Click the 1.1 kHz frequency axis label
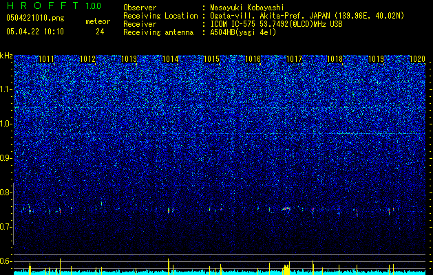Screen dimensions: 433x275 tap(6, 89)
